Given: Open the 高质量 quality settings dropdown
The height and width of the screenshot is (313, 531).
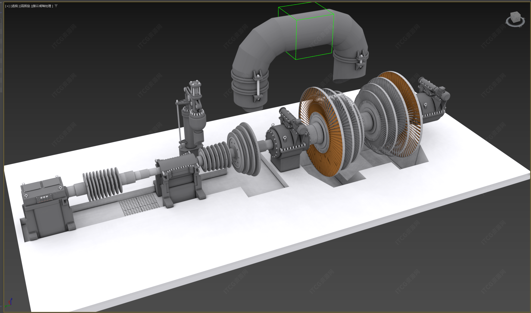Looking at the screenshot, I should (x=26, y=6).
